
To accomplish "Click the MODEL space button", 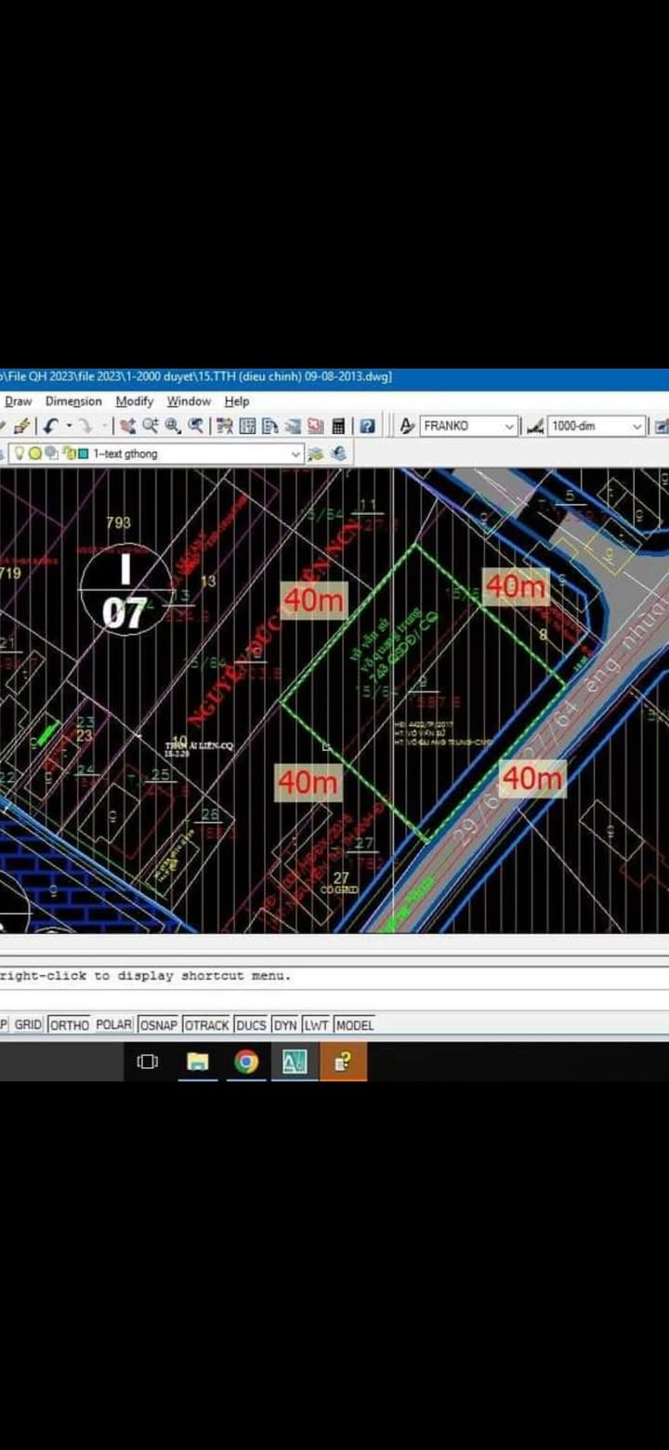I will tap(355, 1024).
